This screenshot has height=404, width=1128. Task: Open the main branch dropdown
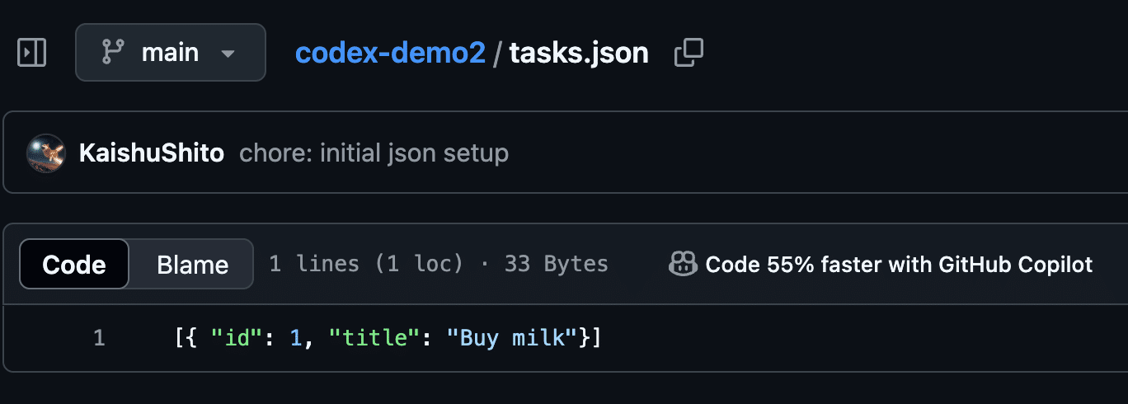(x=170, y=53)
